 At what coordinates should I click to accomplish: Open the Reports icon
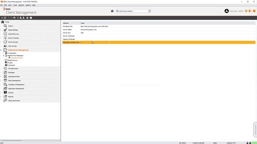pos(5,96)
